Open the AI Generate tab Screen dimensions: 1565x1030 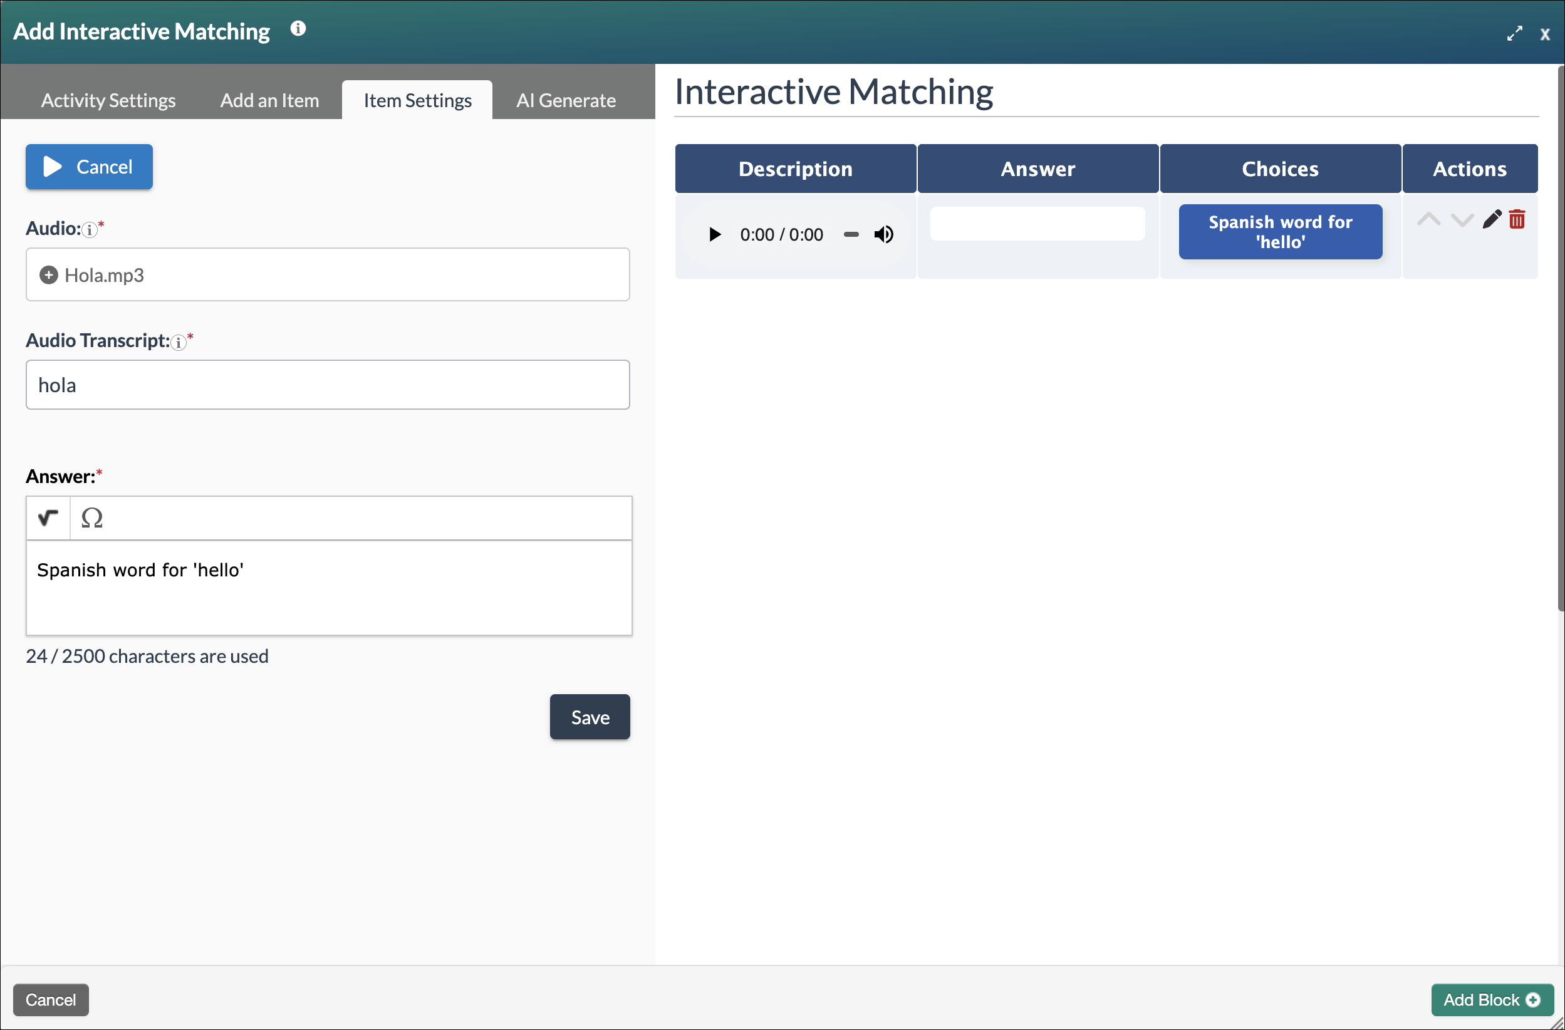(566, 100)
